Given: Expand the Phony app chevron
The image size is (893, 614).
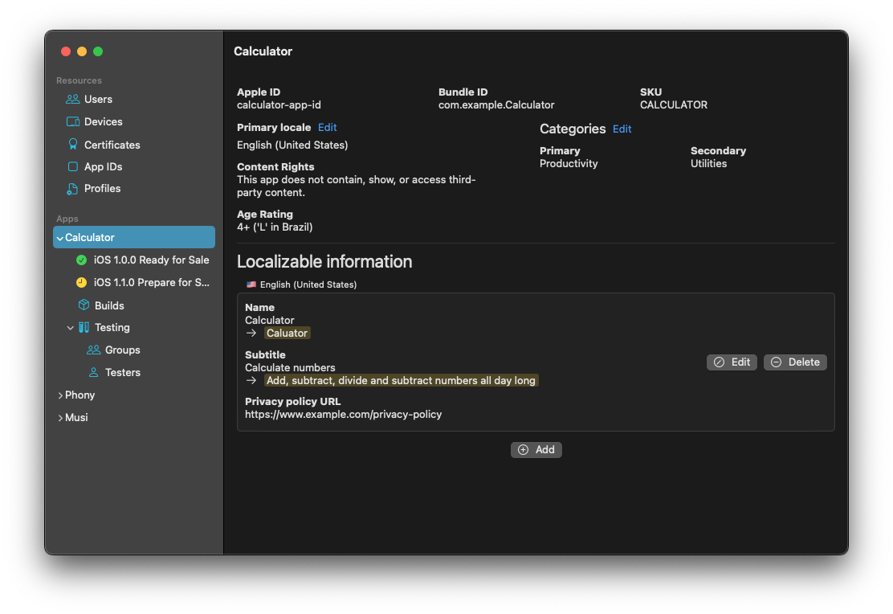Looking at the screenshot, I should click(x=60, y=395).
